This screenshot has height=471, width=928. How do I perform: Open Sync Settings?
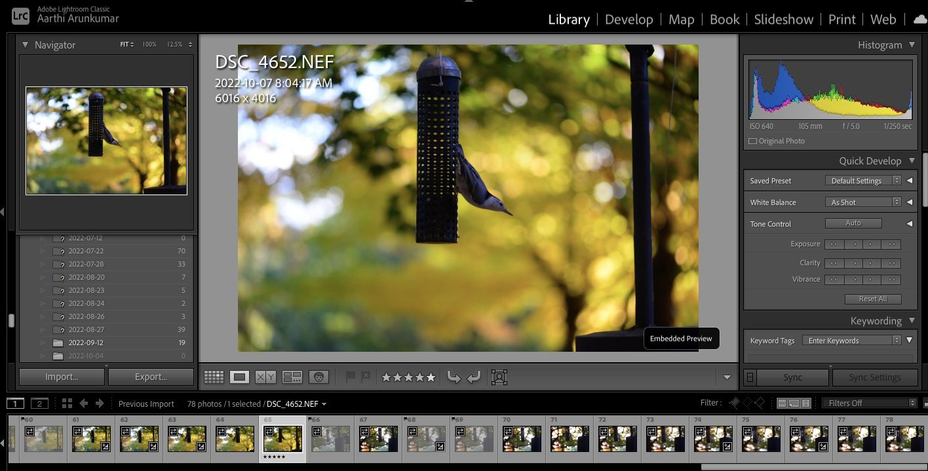coord(875,377)
